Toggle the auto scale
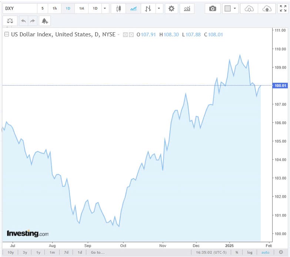The height and width of the screenshot is (257, 290). [x=265, y=253]
